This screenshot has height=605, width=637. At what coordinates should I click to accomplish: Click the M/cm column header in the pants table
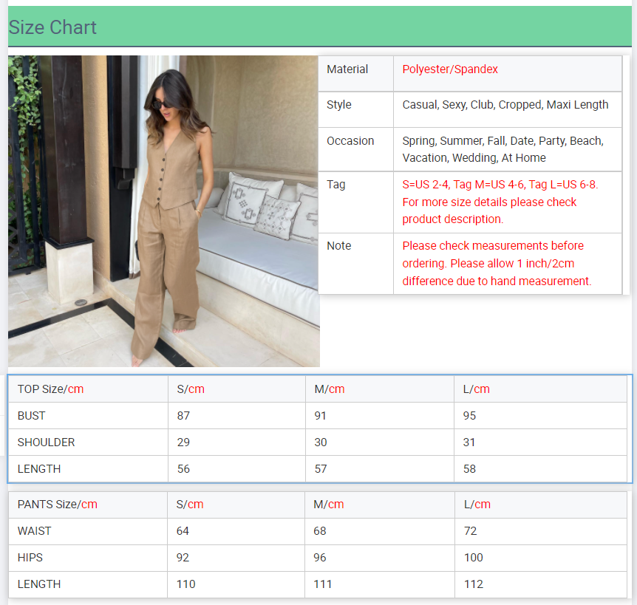coord(329,505)
